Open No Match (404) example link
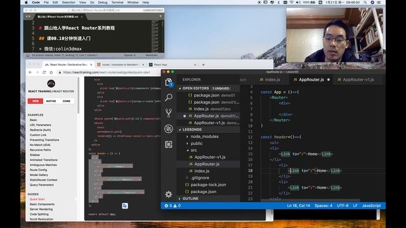406x228 pixels. 40,145
